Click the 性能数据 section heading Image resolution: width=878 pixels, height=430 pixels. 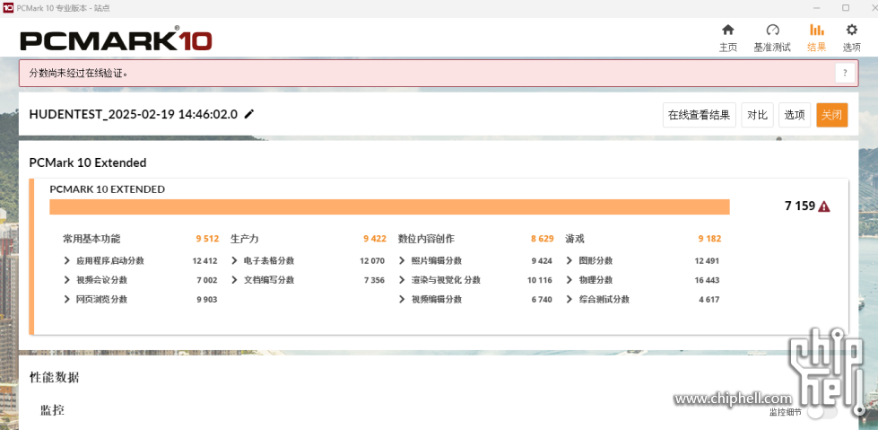(55, 377)
